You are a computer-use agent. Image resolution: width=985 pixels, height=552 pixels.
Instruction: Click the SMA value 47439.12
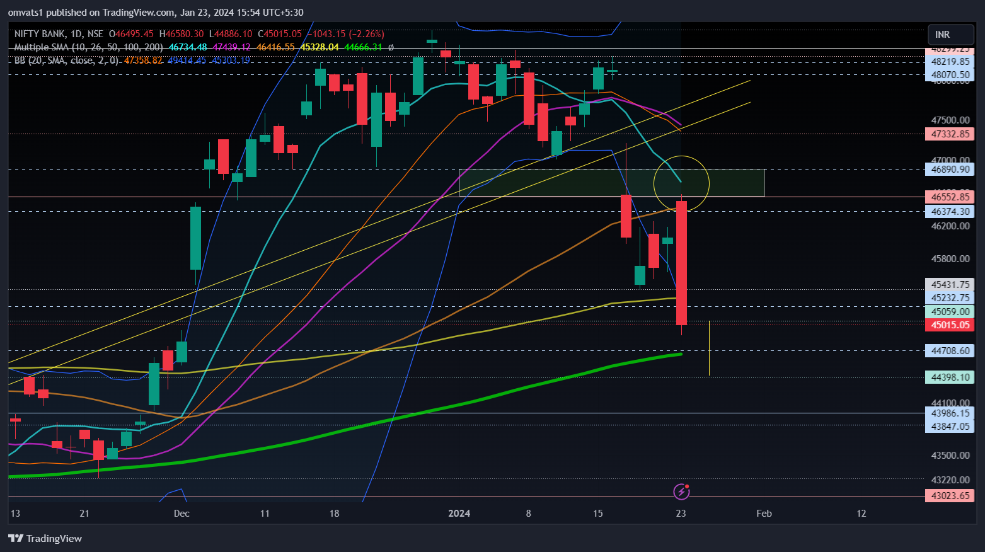[x=232, y=47]
